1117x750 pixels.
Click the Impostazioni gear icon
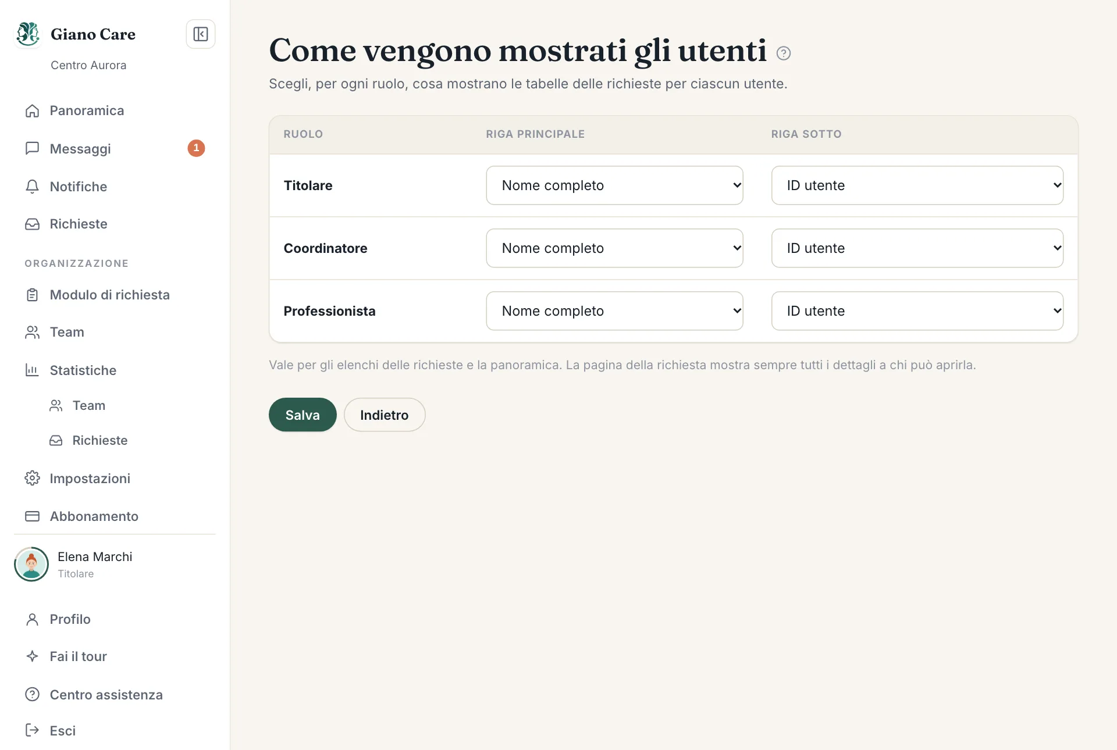point(33,478)
